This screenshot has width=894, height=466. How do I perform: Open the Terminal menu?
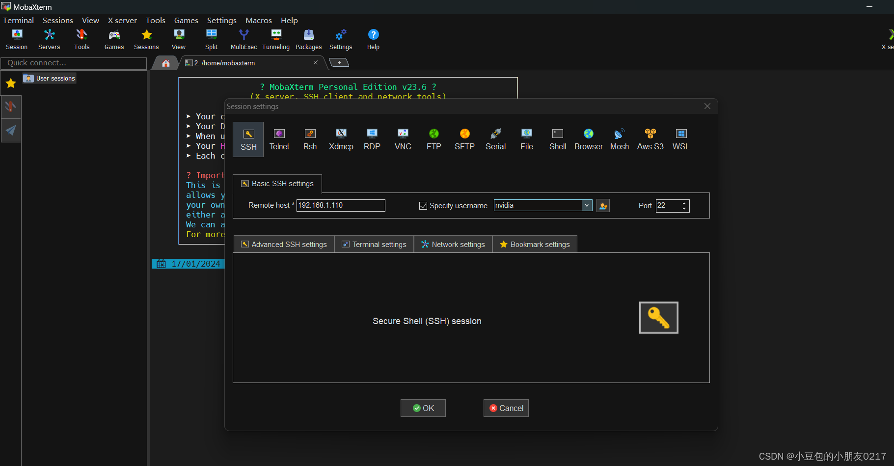point(19,20)
